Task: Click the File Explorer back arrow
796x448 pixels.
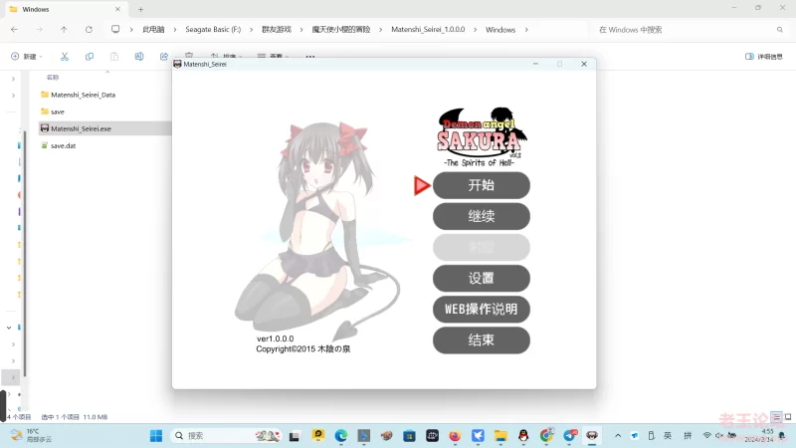Action: (14, 30)
